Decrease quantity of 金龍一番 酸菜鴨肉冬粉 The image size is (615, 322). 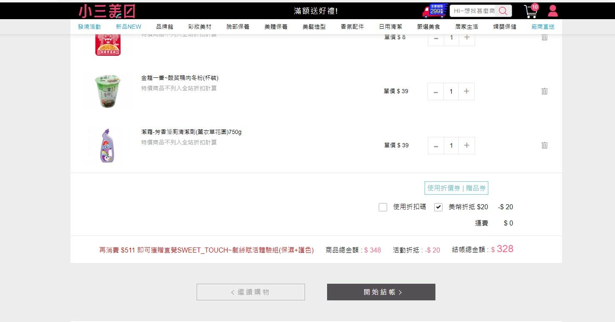click(436, 92)
